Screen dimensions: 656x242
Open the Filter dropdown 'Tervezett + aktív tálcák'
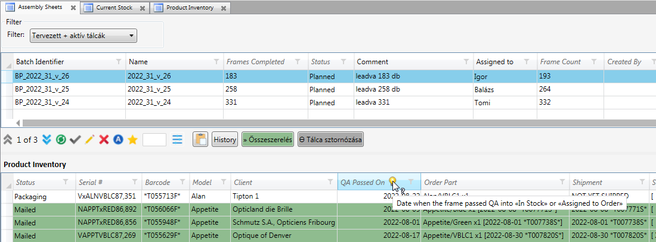83,36
